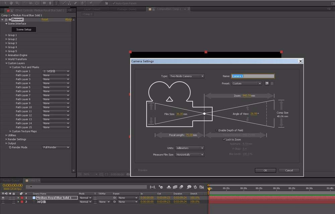Screen dimensions: 335x214
Task: Click OK in Camera Settings dialog
Action: 265,170
